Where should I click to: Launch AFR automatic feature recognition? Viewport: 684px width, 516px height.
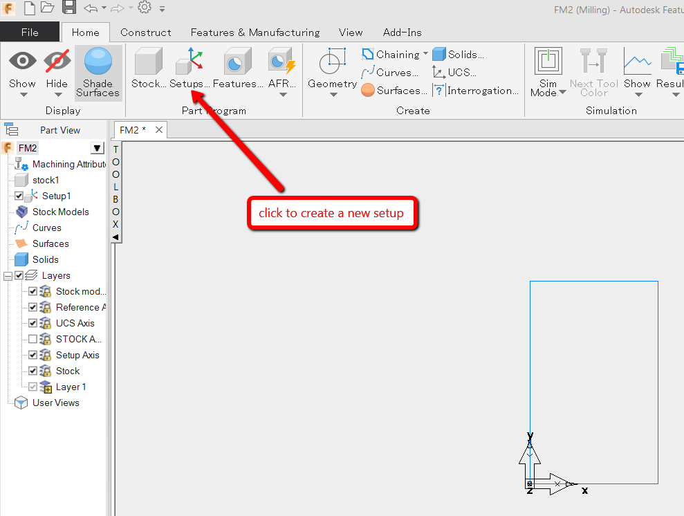click(281, 62)
